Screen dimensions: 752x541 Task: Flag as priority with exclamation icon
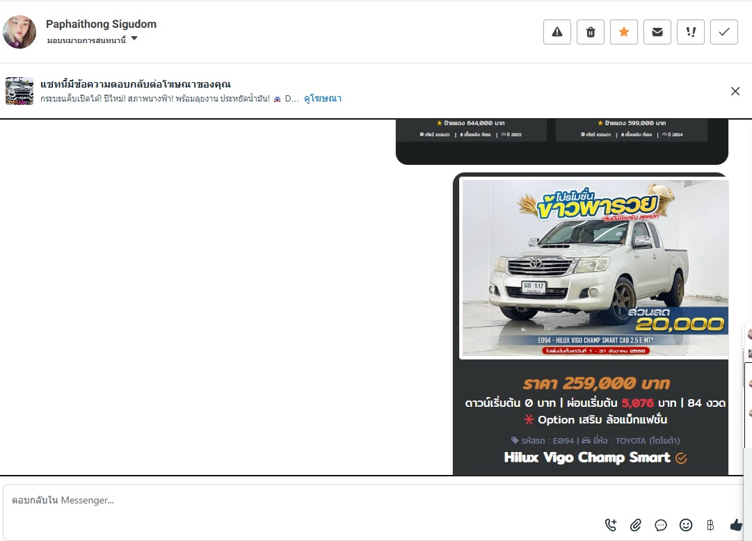click(691, 32)
